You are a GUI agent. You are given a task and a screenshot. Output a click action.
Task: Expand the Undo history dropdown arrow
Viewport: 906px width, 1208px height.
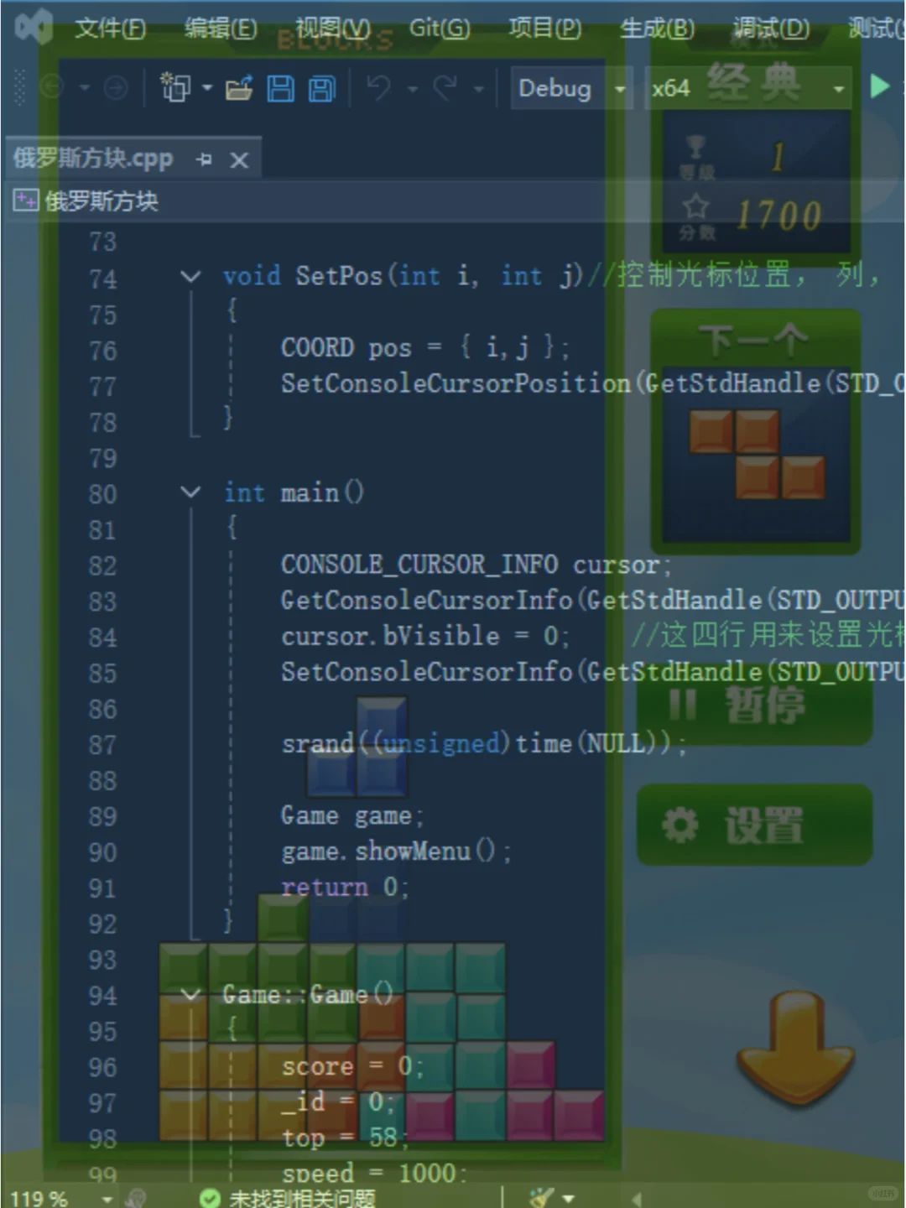tap(412, 87)
